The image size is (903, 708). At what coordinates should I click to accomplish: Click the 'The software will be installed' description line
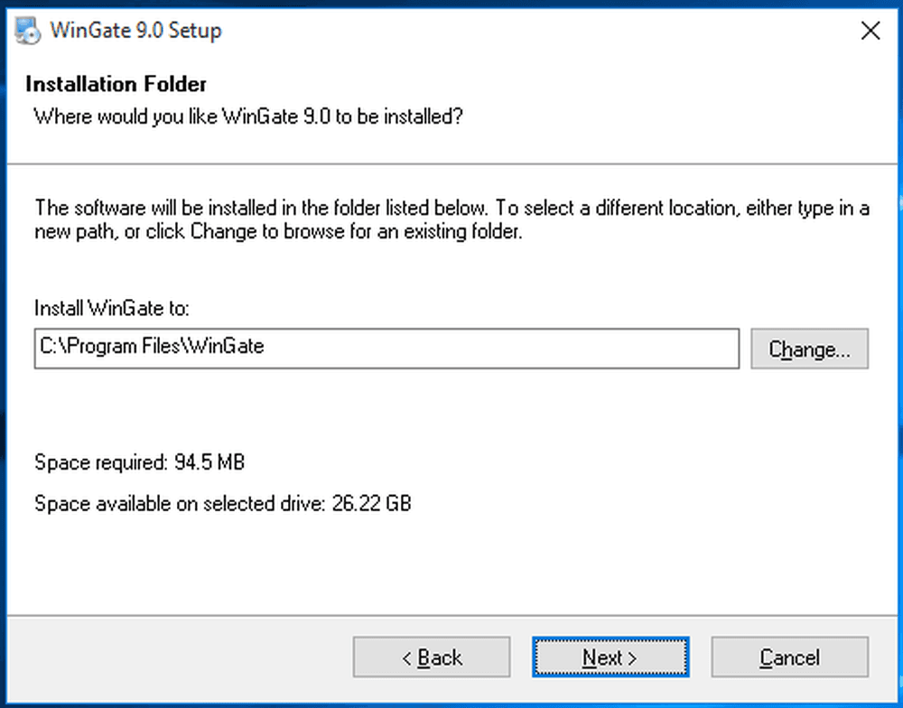pyautogui.click(x=452, y=208)
